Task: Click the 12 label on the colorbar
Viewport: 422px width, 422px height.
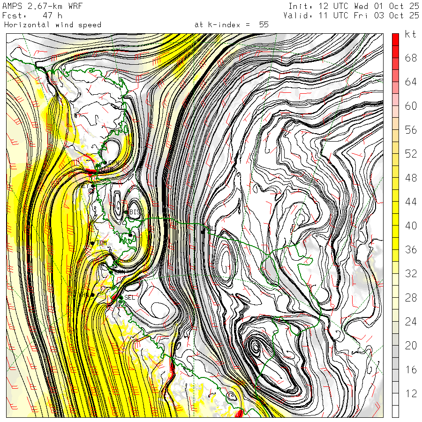Action: (411, 393)
